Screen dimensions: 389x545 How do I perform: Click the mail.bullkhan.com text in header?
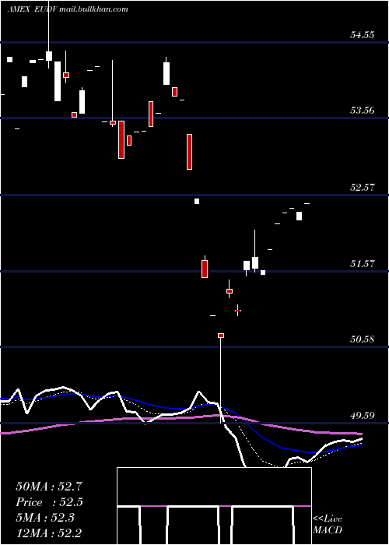[93, 9]
